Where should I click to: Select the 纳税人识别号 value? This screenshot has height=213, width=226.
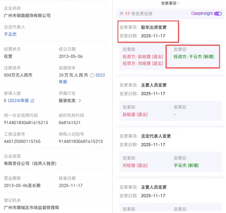point(81,141)
